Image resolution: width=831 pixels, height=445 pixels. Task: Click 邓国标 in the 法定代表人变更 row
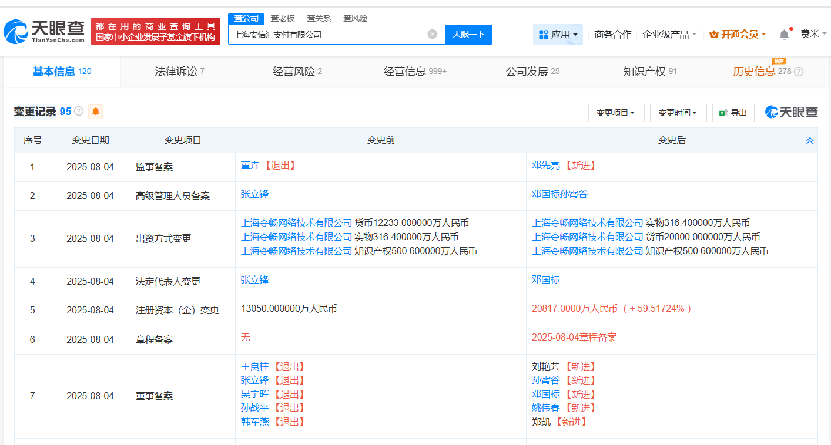(x=546, y=279)
